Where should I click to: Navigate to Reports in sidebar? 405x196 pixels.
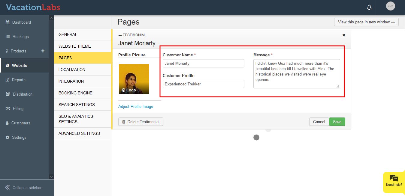(x=18, y=80)
